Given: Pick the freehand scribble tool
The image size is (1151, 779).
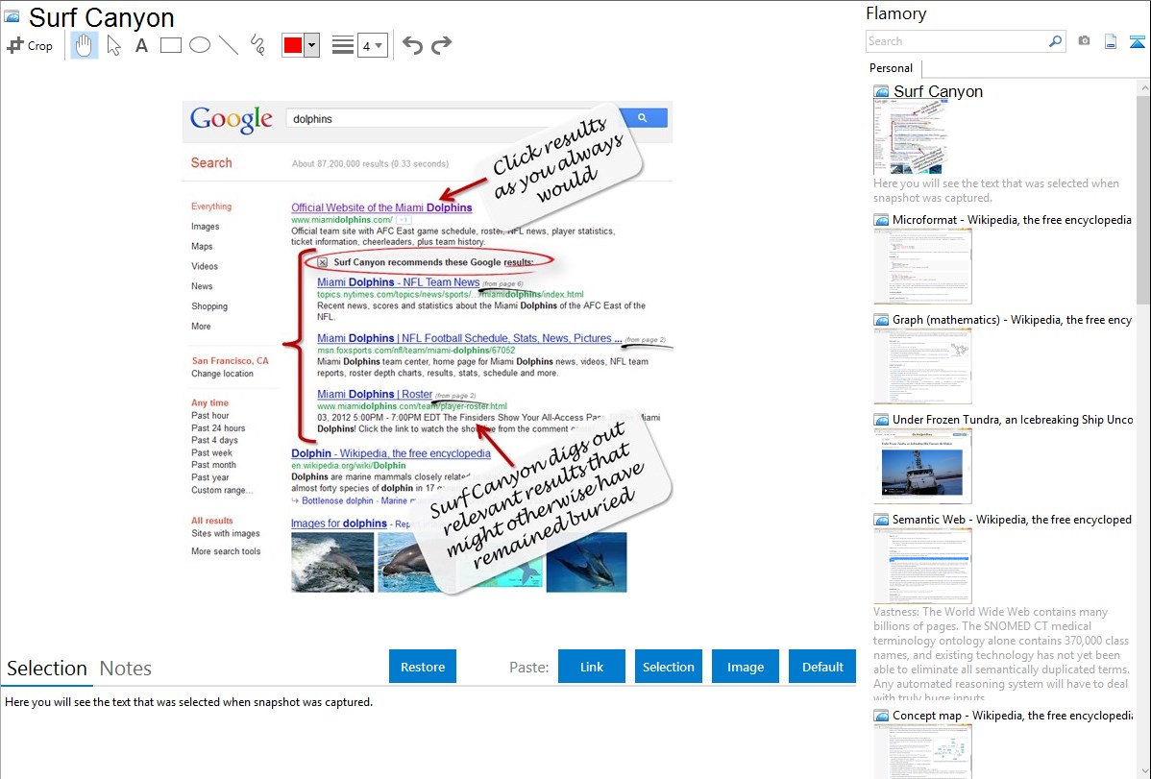Looking at the screenshot, I should tap(257, 45).
